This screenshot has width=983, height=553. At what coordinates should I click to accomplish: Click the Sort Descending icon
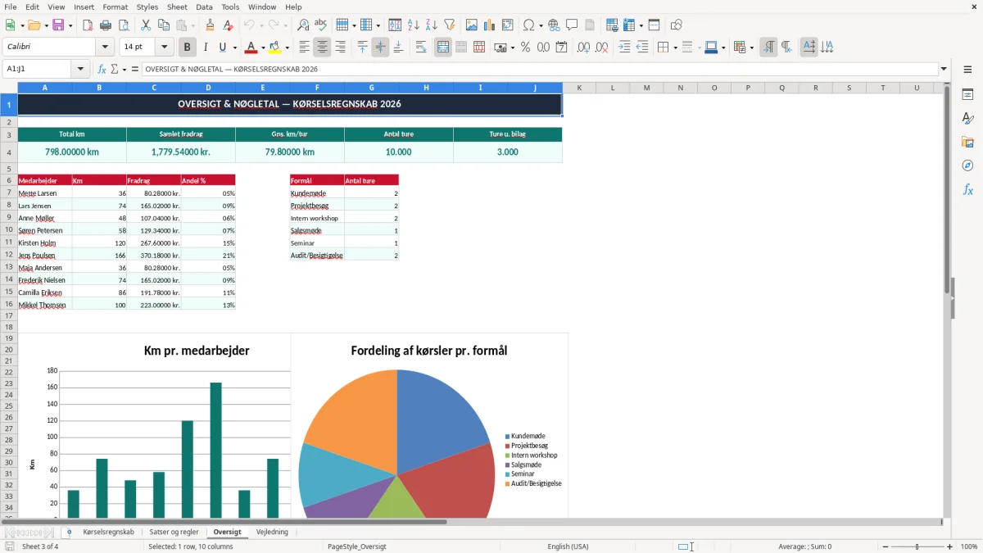coord(432,25)
